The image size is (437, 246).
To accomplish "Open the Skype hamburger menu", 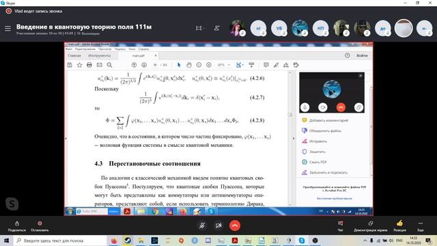I will tap(8, 28).
